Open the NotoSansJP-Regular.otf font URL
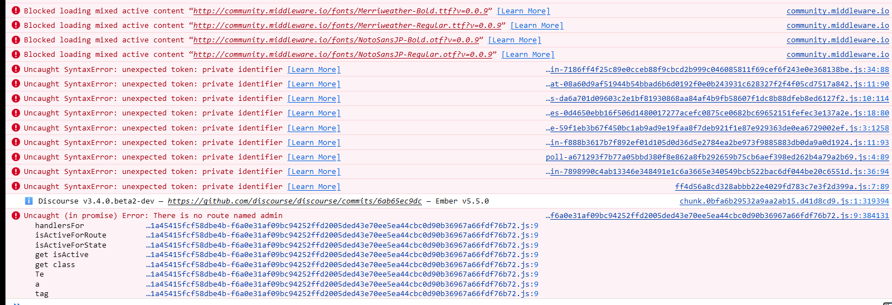 coord(342,54)
